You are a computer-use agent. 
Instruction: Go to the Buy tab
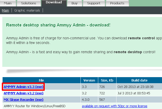coord(74,3)
